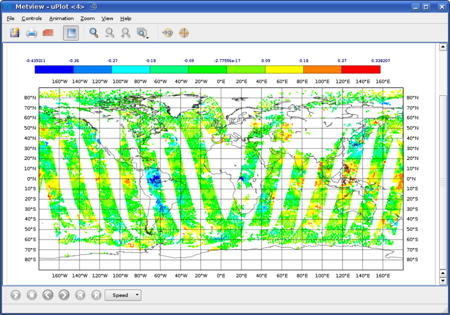Click the zoom in magnifier icon
This screenshot has width=450, height=315.
(x=125, y=32)
